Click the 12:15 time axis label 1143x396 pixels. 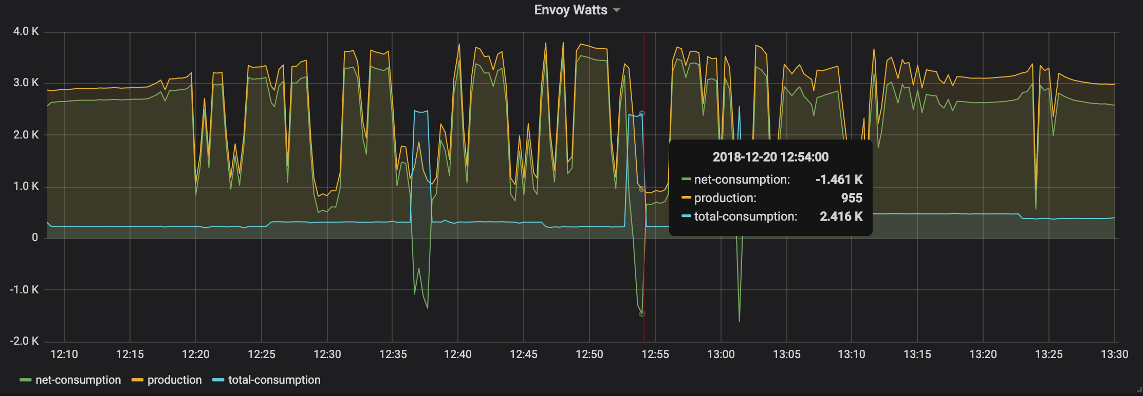click(130, 354)
